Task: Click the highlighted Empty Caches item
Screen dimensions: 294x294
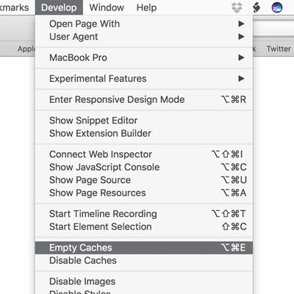Action: coord(144,248)
